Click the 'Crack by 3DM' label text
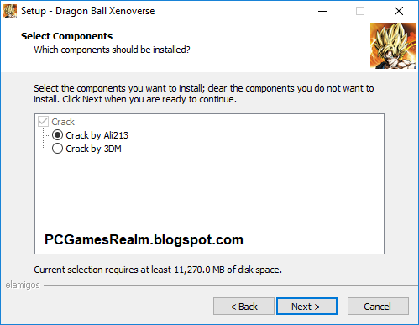The height and width of the screenshot is (325, 419). tap(93, 149)
